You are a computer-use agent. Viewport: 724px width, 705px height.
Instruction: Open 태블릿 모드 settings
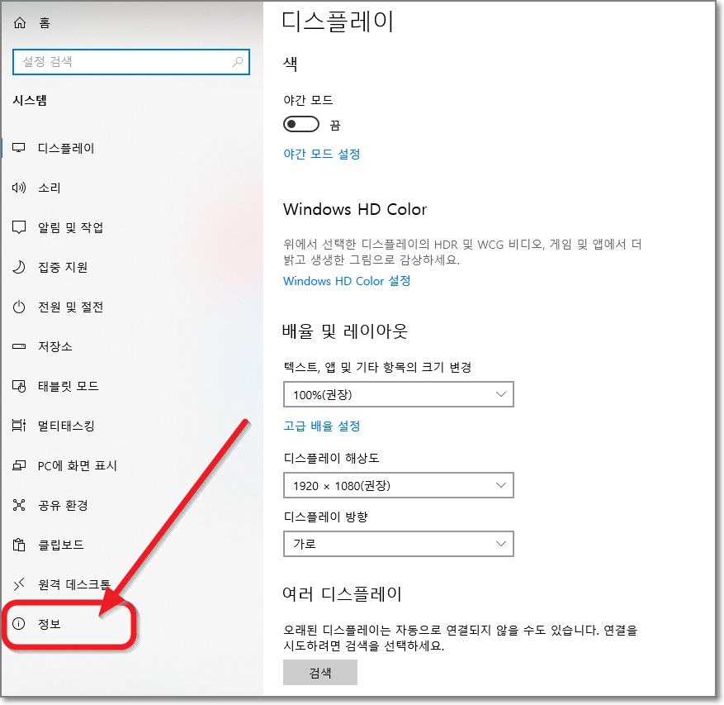tap(69, 386)
